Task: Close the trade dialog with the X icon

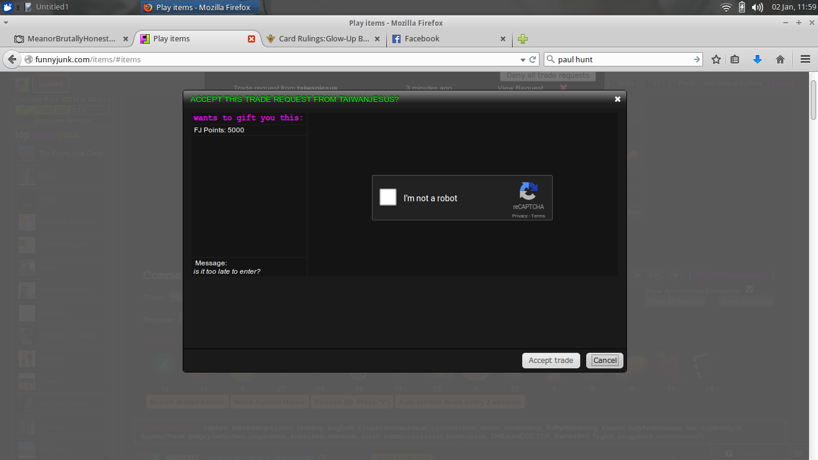Action: 617,99
